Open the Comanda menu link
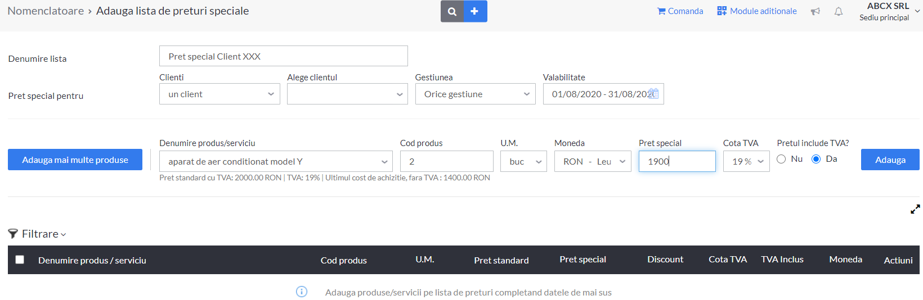The height and width of the screenshot is (300, 923). (x=680, y=11)
